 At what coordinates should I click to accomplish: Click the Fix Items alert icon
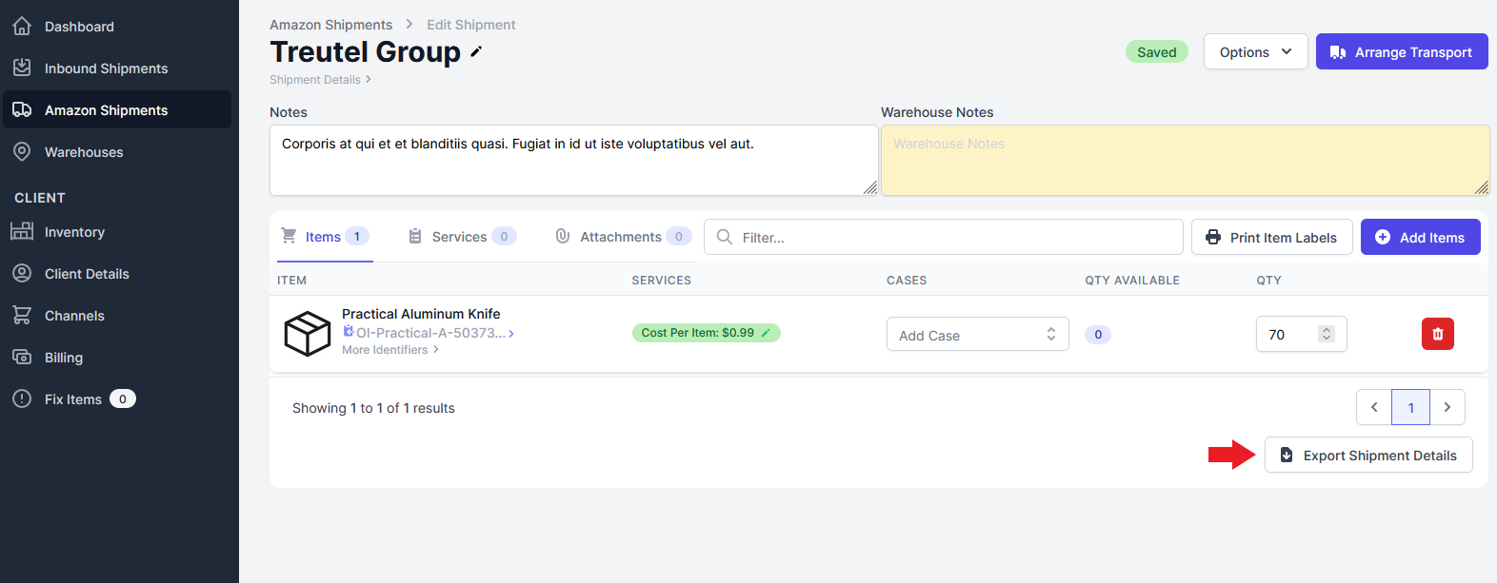(x=22, y=398)
